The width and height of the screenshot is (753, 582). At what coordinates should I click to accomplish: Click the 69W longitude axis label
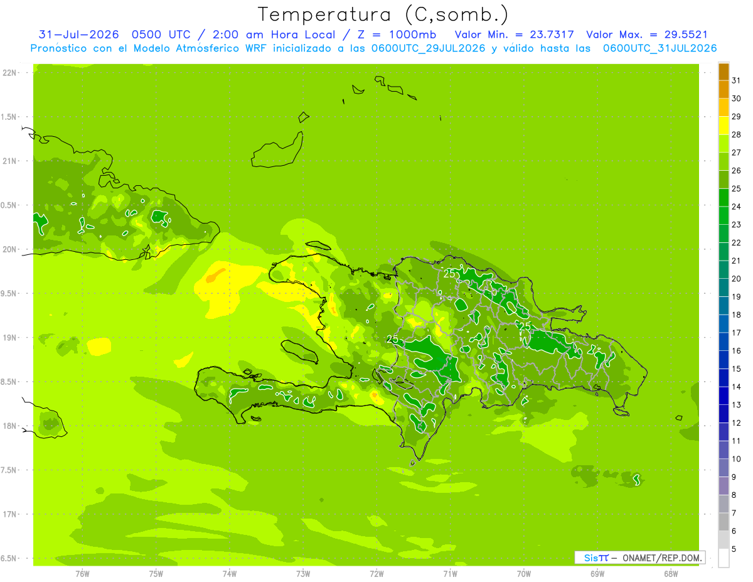(597, 573)
